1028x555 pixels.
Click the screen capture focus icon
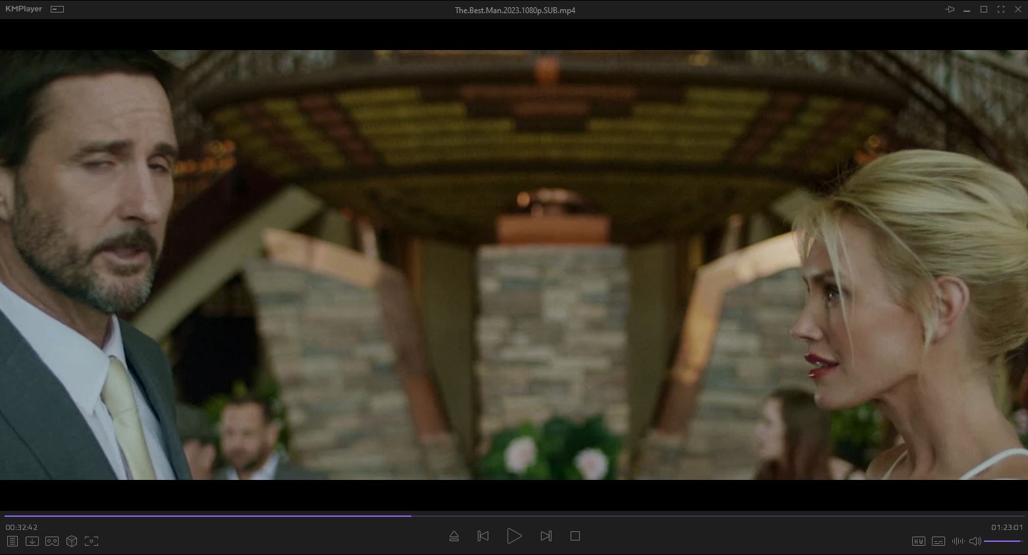[91, 541]
